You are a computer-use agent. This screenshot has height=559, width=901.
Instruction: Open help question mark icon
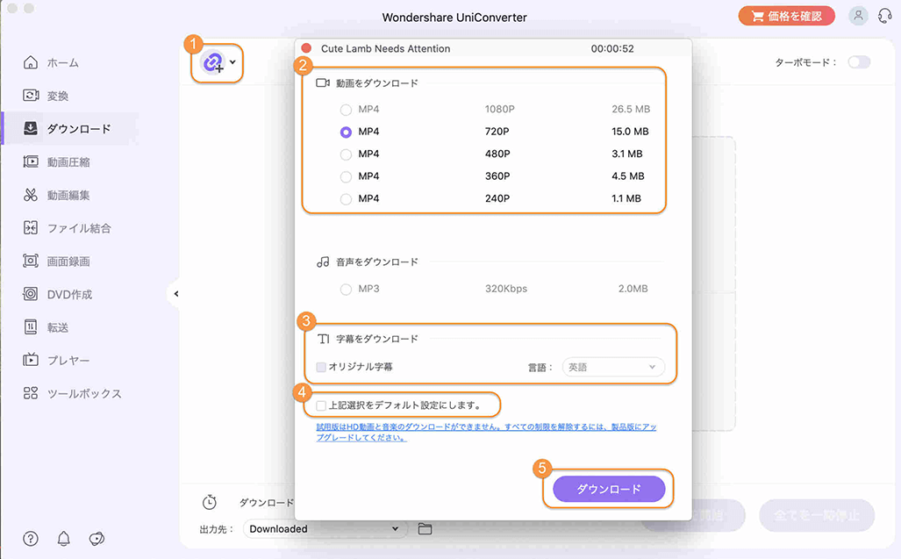pos(31,538)
